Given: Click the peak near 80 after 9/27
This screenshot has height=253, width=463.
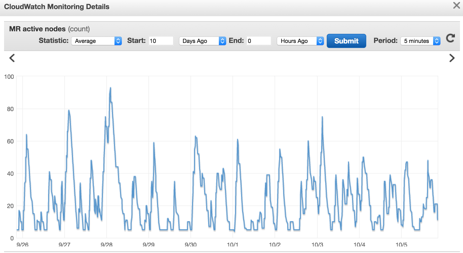Looking at the screenshot, I should 69,110.
